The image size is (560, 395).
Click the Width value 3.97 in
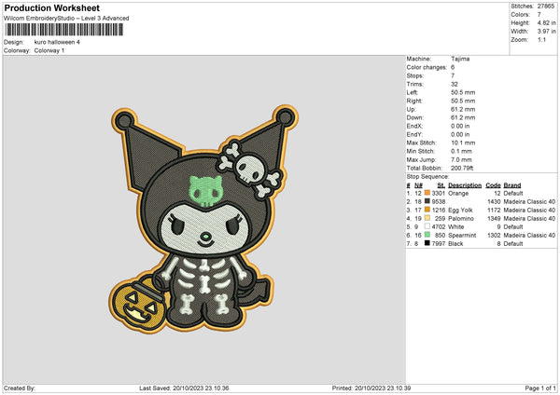546,32
